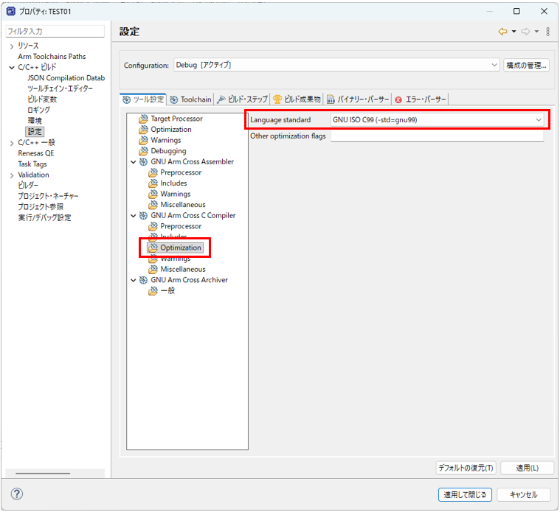Click the デフォルトの復元 button
The width and height of the screenshot is (560, 512).
tap(466, 468)
